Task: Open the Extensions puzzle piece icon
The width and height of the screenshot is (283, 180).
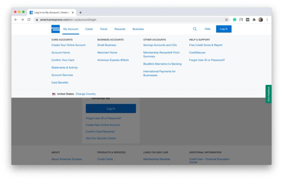Action: click(254, 20)
